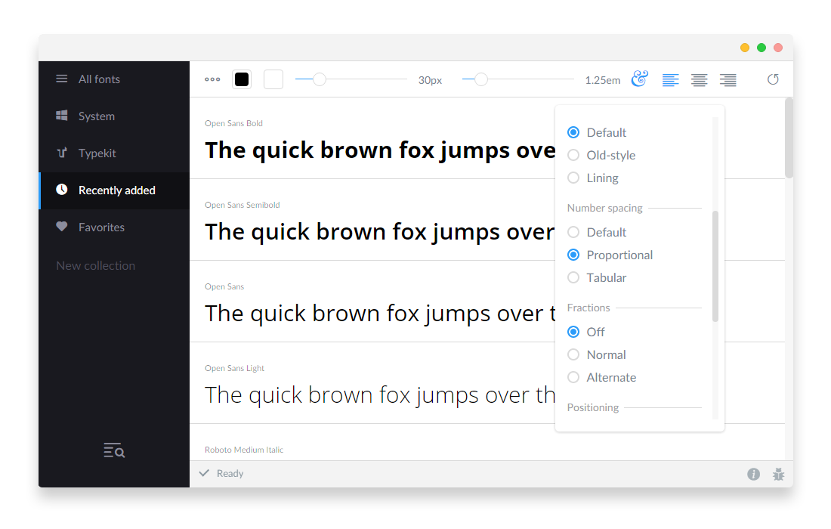Click the green maximize window button
The height and width of the screenshot is (529, 831).
761,48
